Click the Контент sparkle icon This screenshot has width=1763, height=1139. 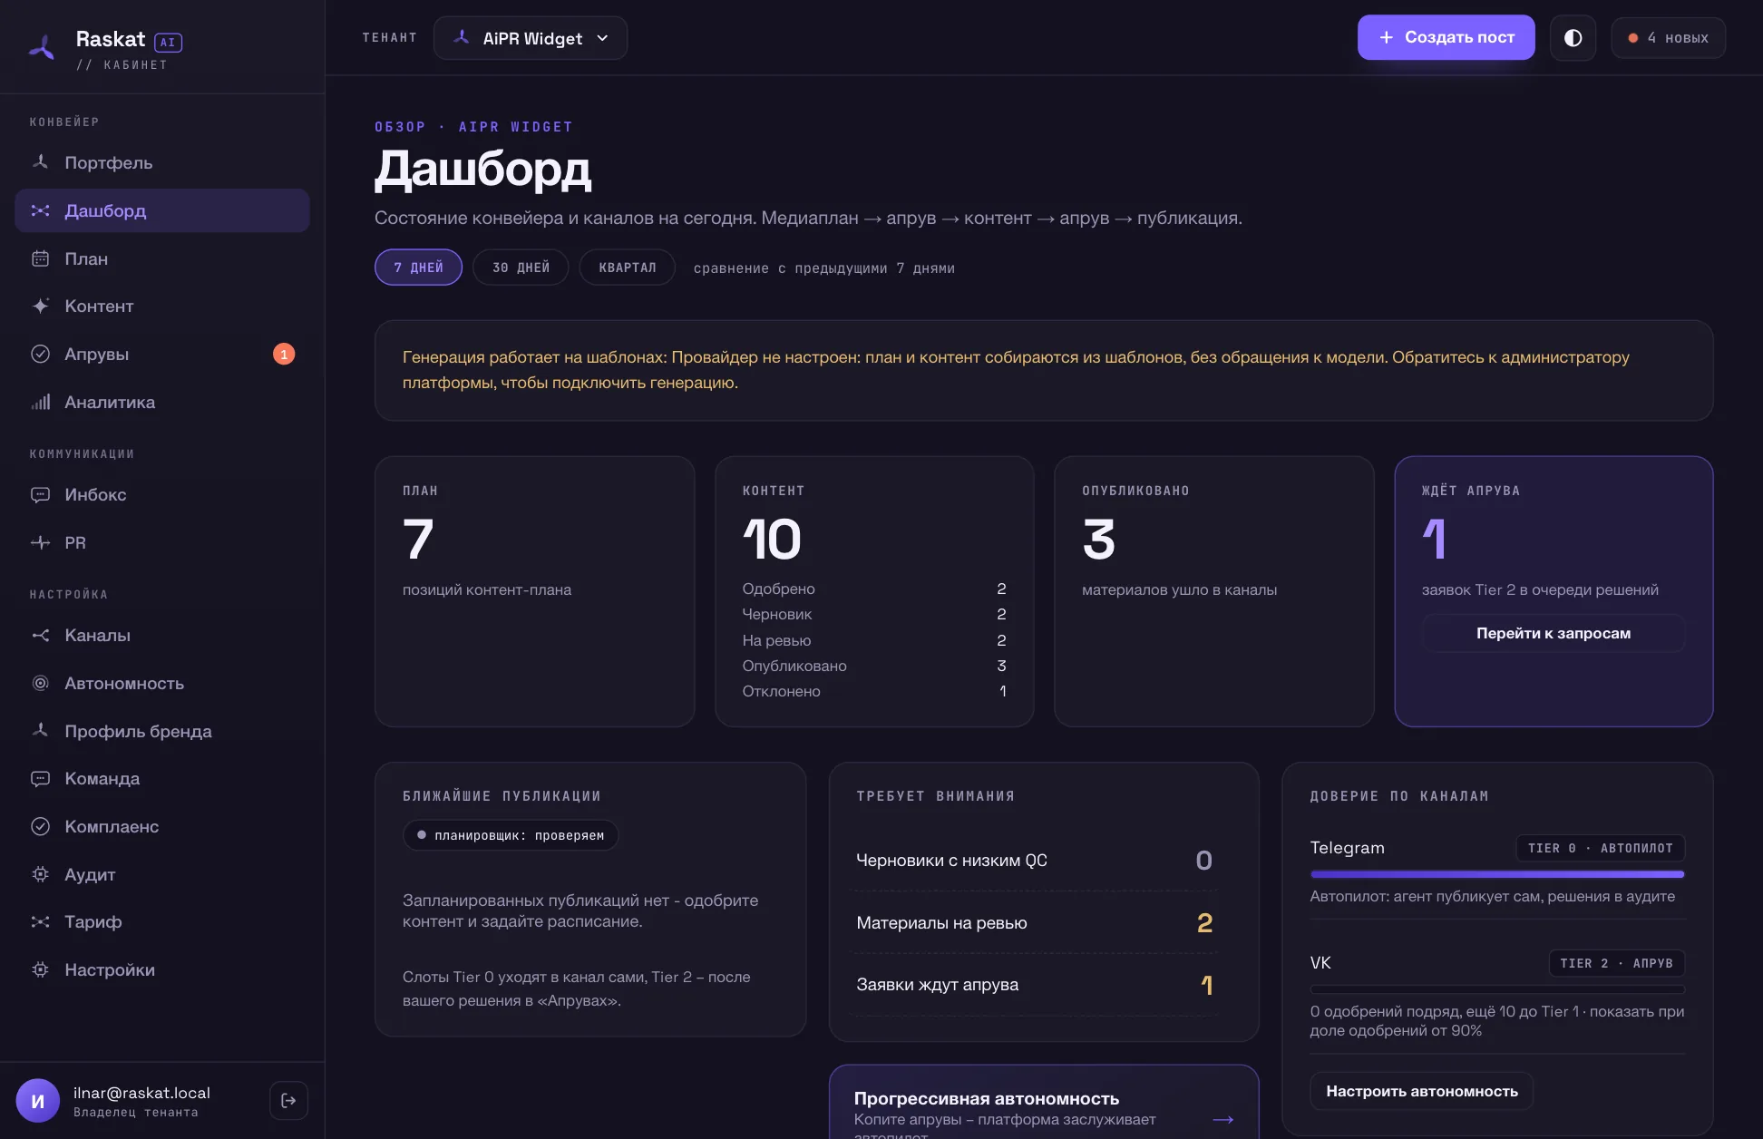click(x=40, y=306)
